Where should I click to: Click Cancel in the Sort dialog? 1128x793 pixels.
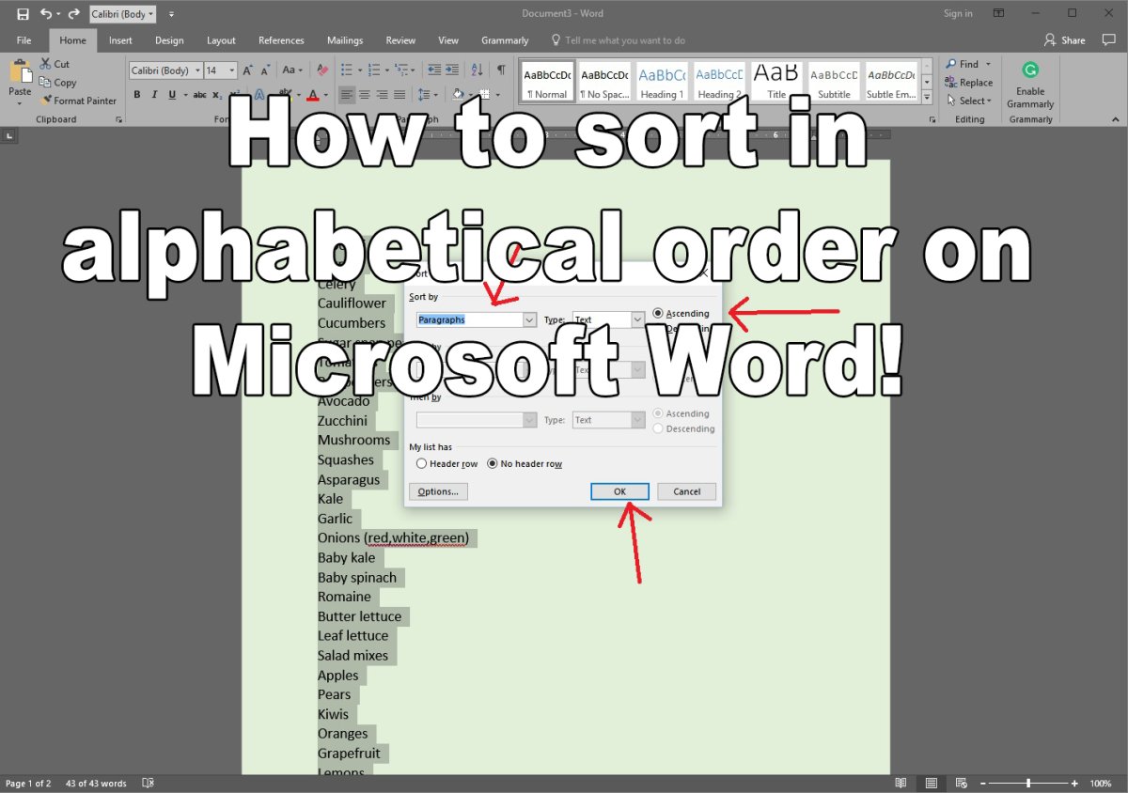click(x=687, y=491)
